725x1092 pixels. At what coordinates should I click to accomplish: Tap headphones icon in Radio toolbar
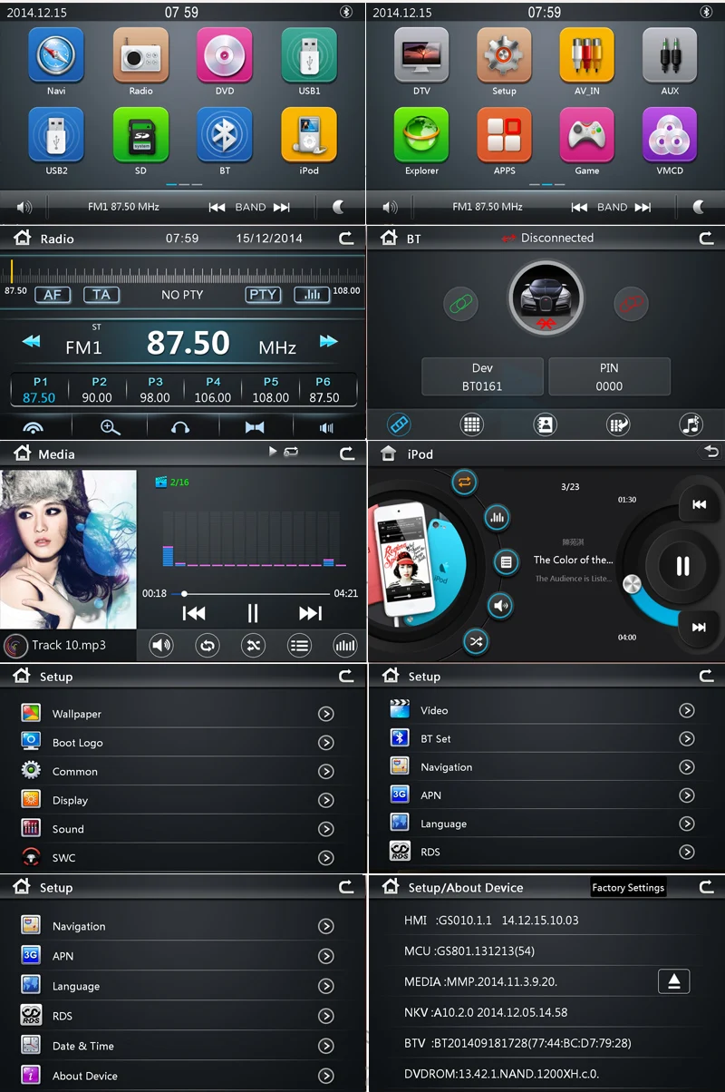pyautogui.click(x=180, y=427)
